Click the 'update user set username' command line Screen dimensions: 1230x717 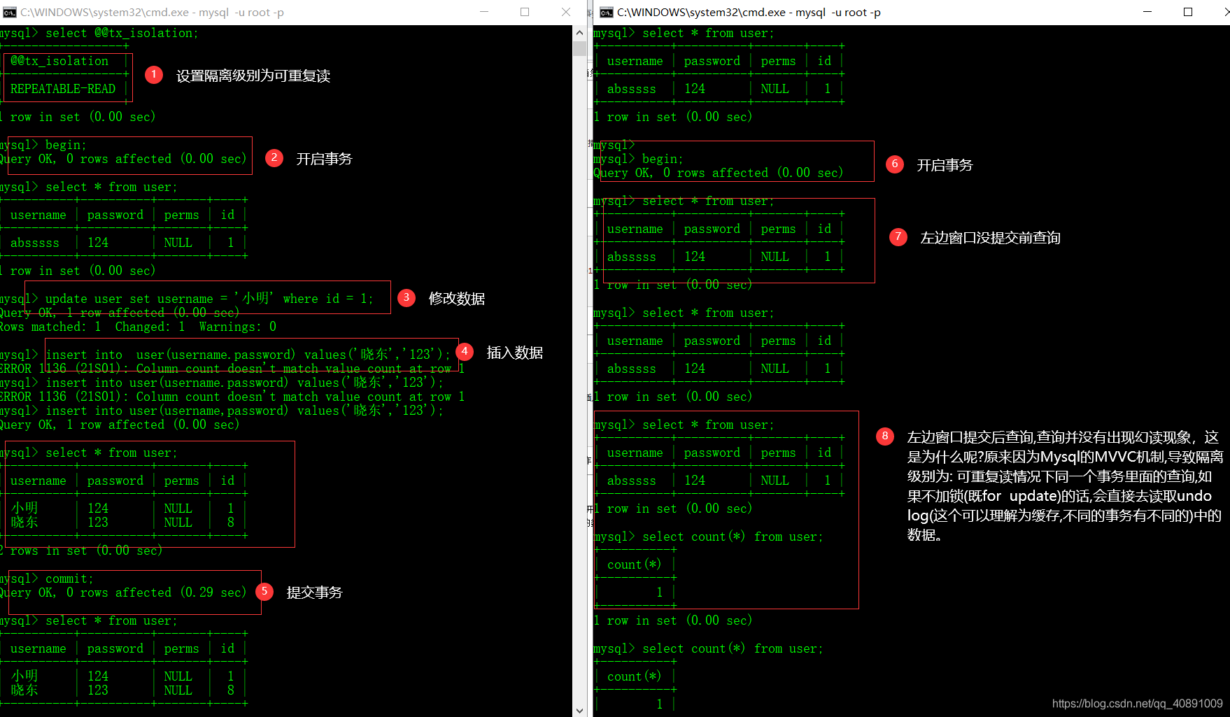pos(187,299)
